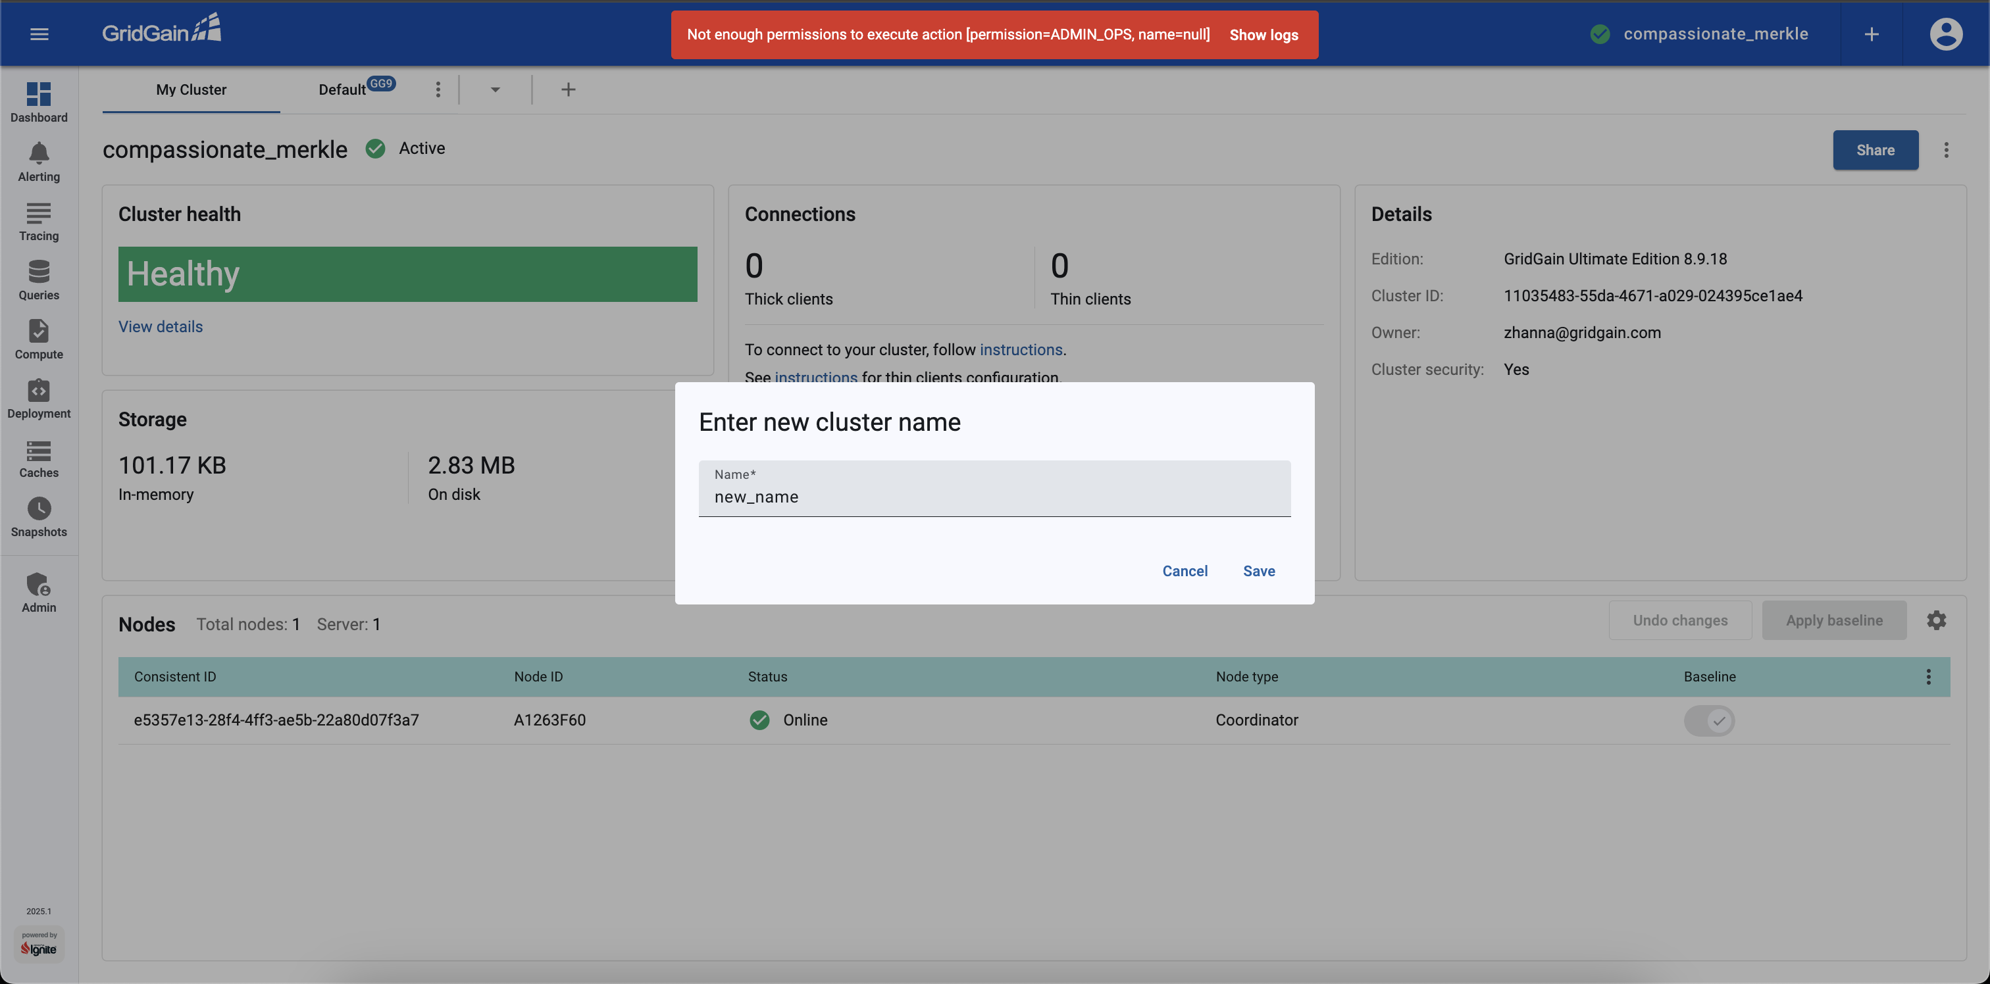Click GridGain Ultimate Edition 8.9.18 text
The width and height of the screenshot is (1990, 984).
pos(1614,260)
